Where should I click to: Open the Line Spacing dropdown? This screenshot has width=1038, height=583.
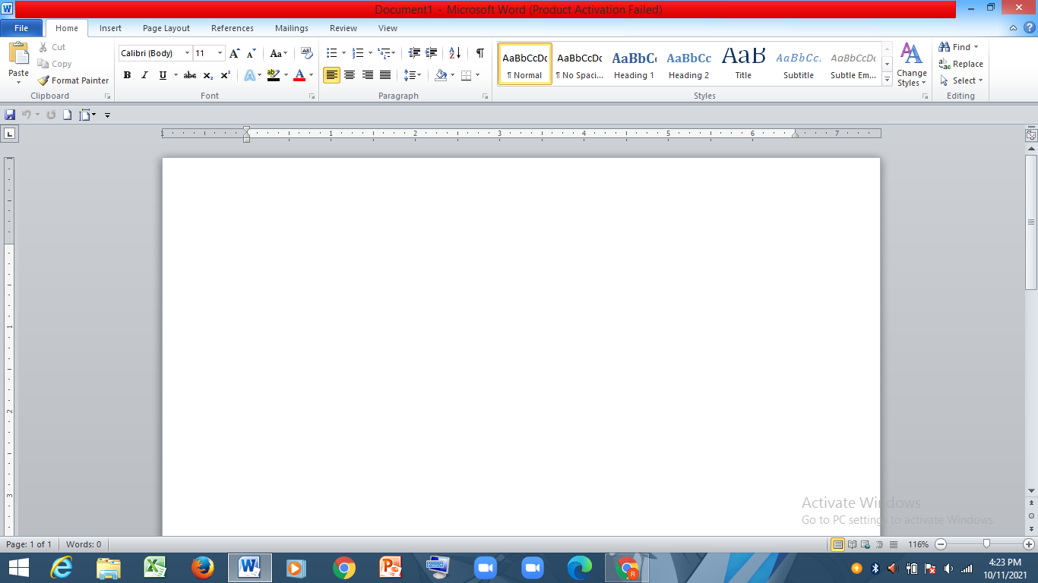(x=413, y=75)
